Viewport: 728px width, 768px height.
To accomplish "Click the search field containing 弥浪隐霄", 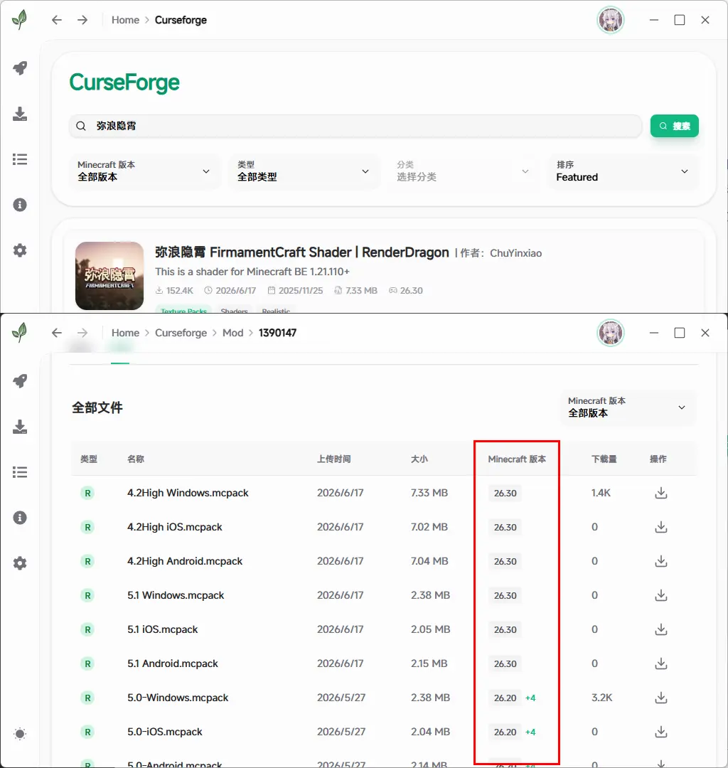I will 355,126.
